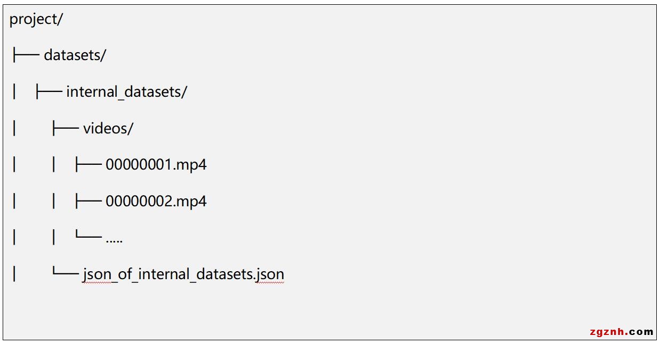Click the ..... ellipsis entry under videos
This screenshot has height=344, width=660.
(114, 239)
